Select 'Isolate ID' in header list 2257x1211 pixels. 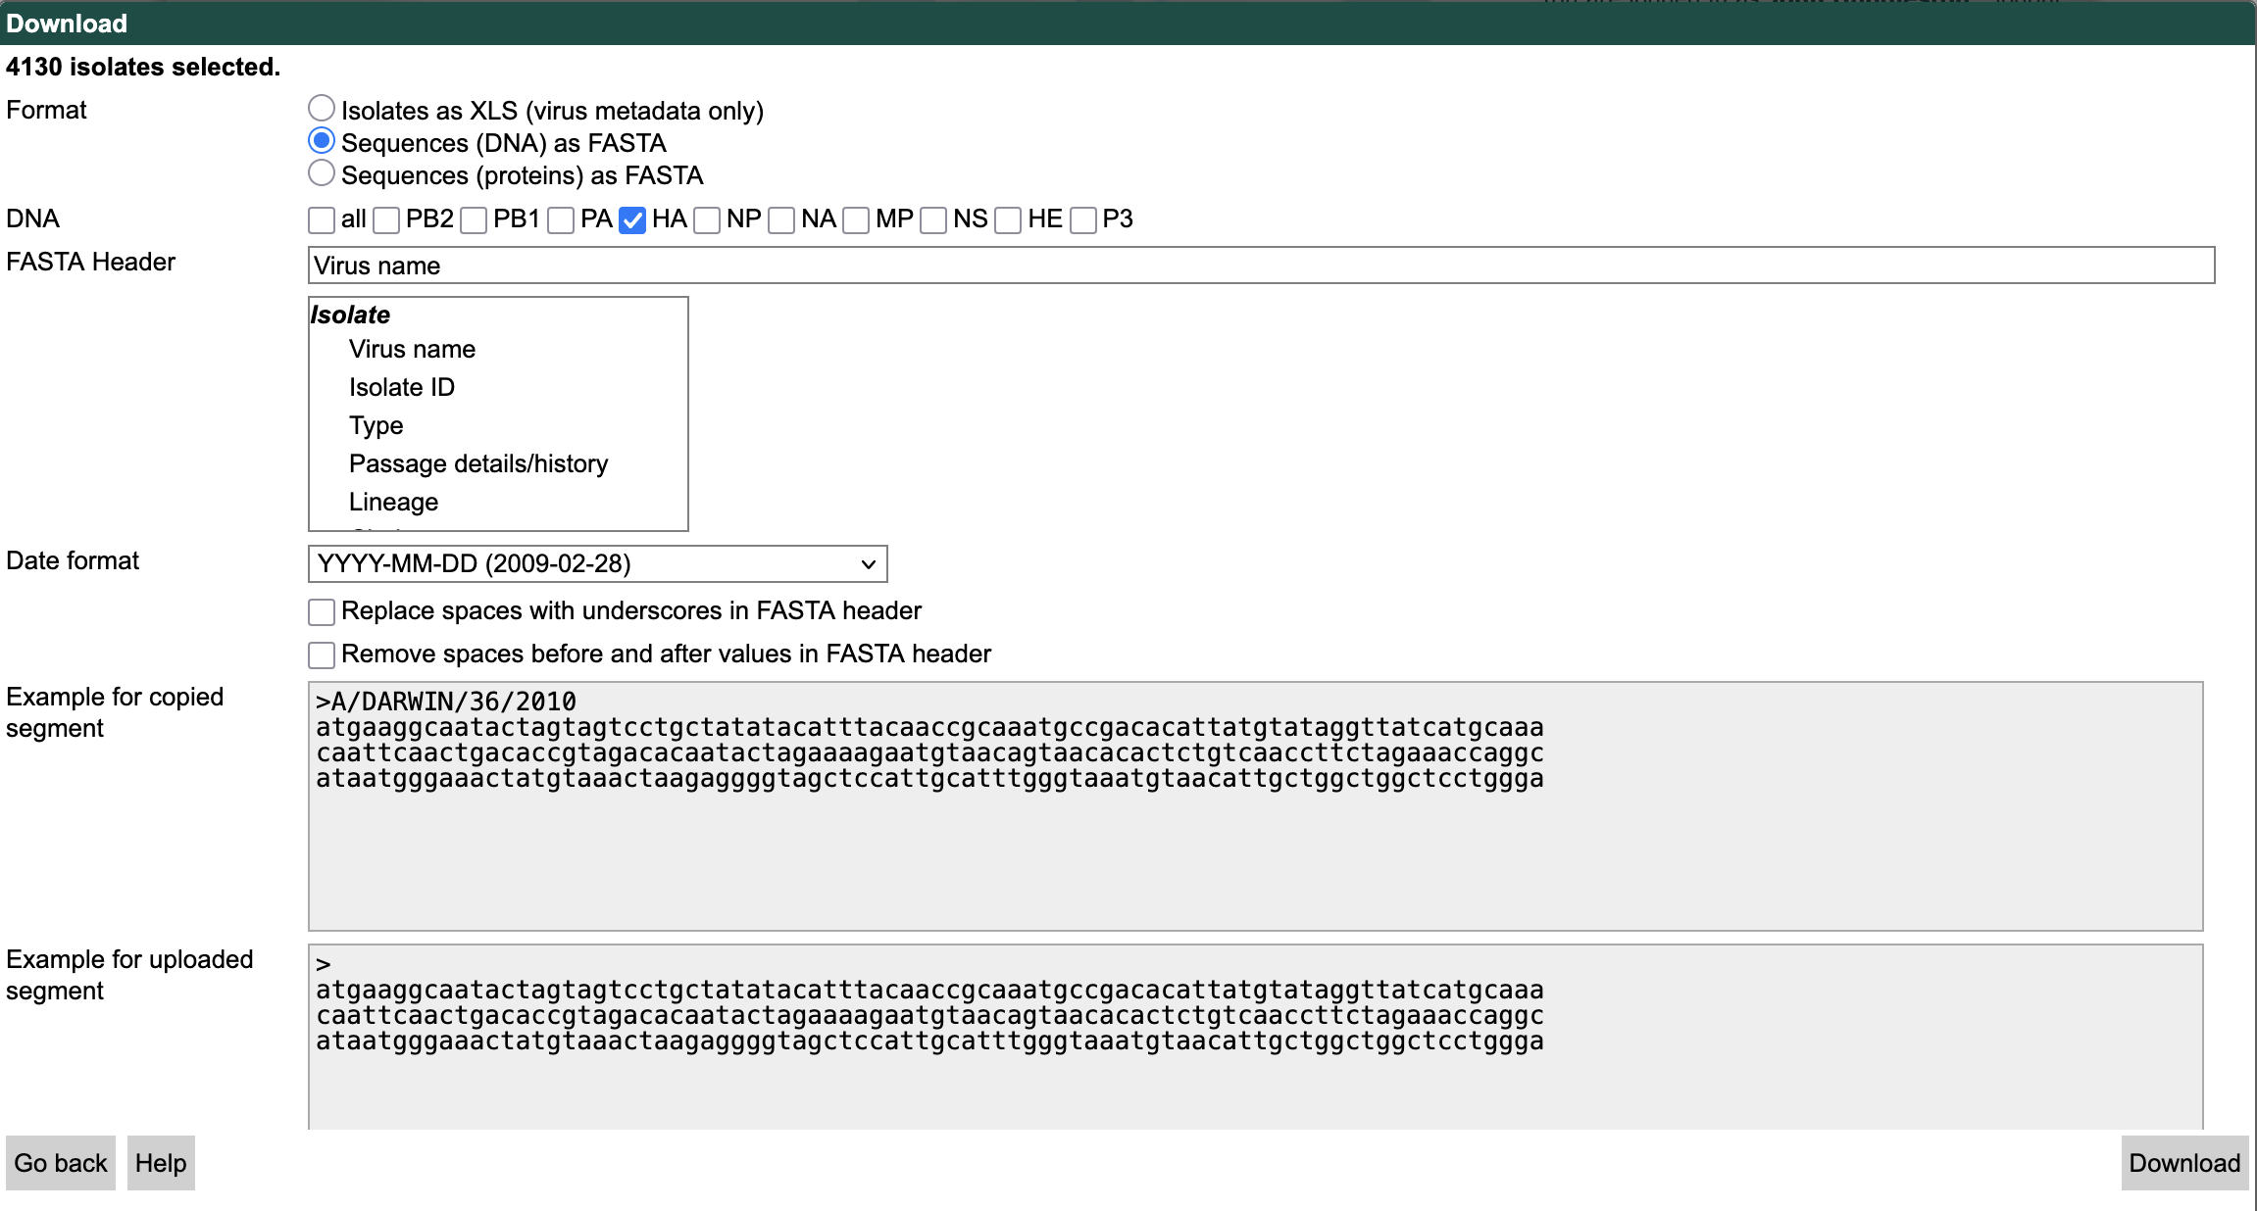(402, 387)
